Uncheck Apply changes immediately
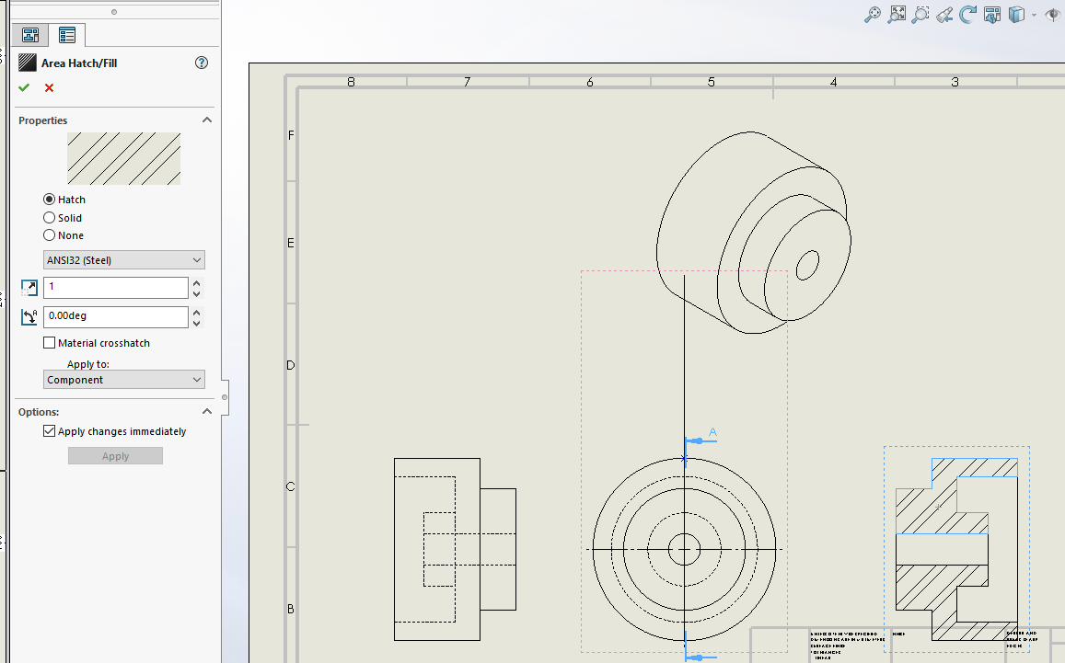The image size is (1065, 663). point(49,431)
